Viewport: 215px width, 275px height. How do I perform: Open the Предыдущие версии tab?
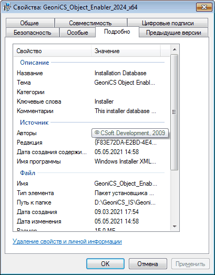pos(173,33)
